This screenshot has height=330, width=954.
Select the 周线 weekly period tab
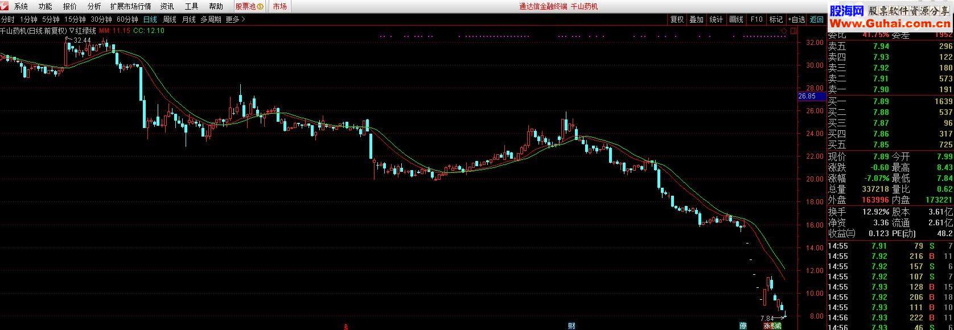coord(170,19)
